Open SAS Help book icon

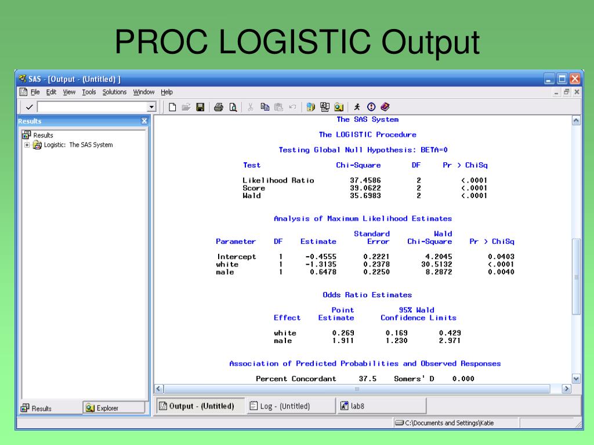point(385,107)
